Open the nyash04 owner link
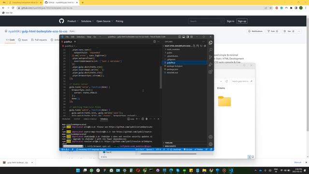Image resolution: width=309 pixels, height=174 pixels. [14, 31]
